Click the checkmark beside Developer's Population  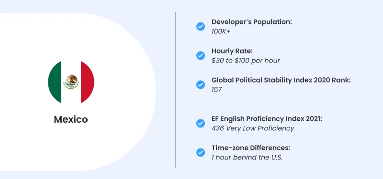point(201,26)
